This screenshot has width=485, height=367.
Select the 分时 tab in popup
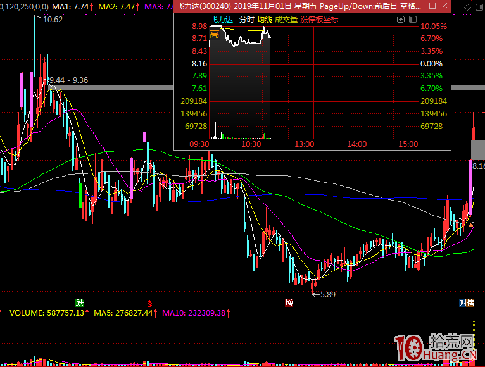pyautogui.click(x=246, y=20)
